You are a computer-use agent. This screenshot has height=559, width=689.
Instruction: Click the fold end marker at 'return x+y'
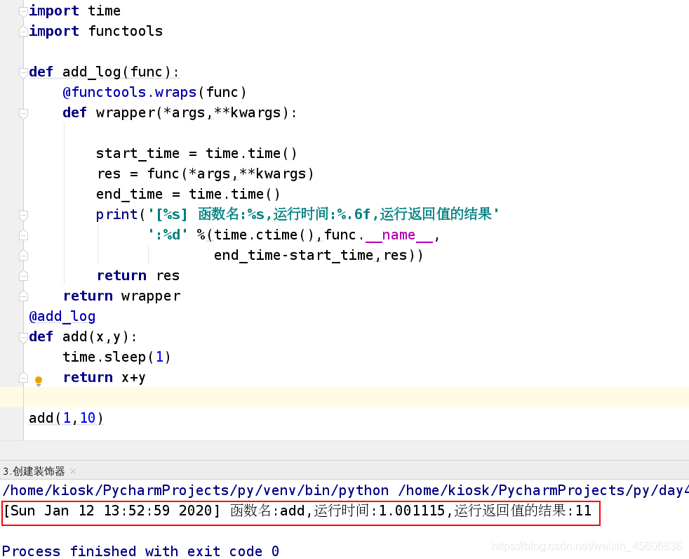[x=23, y=378]
